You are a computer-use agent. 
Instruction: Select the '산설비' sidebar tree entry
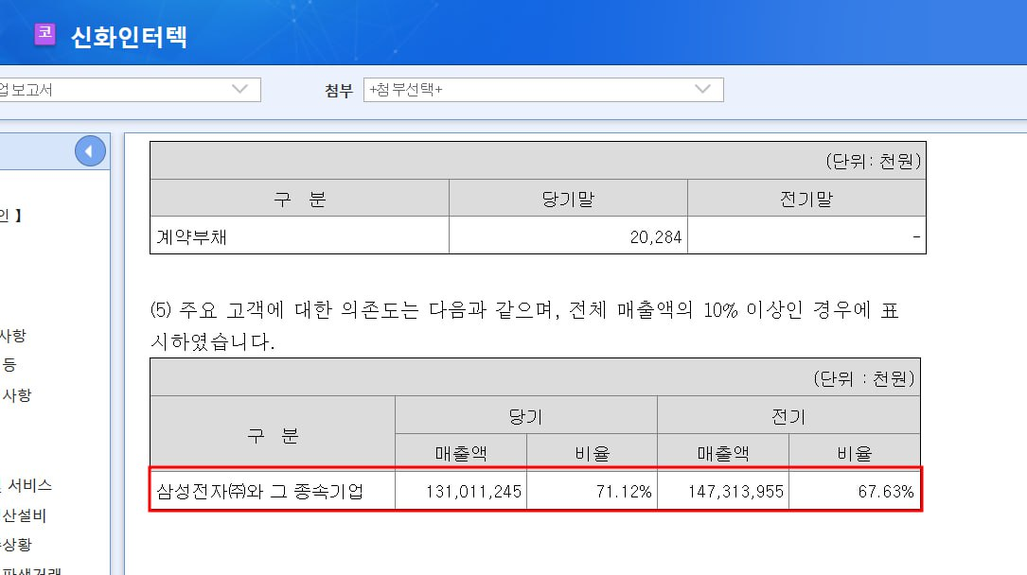(25, 515)
